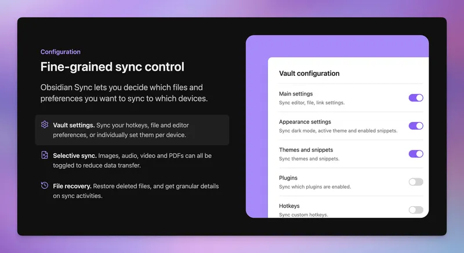Click the Obsidian Sync description paragraph
The width and height of the screenshot is (464, 253).
coord(124,93)
